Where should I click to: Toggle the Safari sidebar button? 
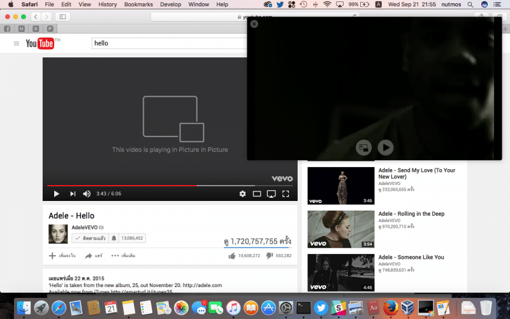62,17
